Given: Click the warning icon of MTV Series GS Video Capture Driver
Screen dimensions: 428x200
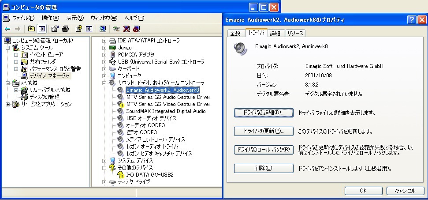Looking at the screenshot, I should [x=121, y=104].
